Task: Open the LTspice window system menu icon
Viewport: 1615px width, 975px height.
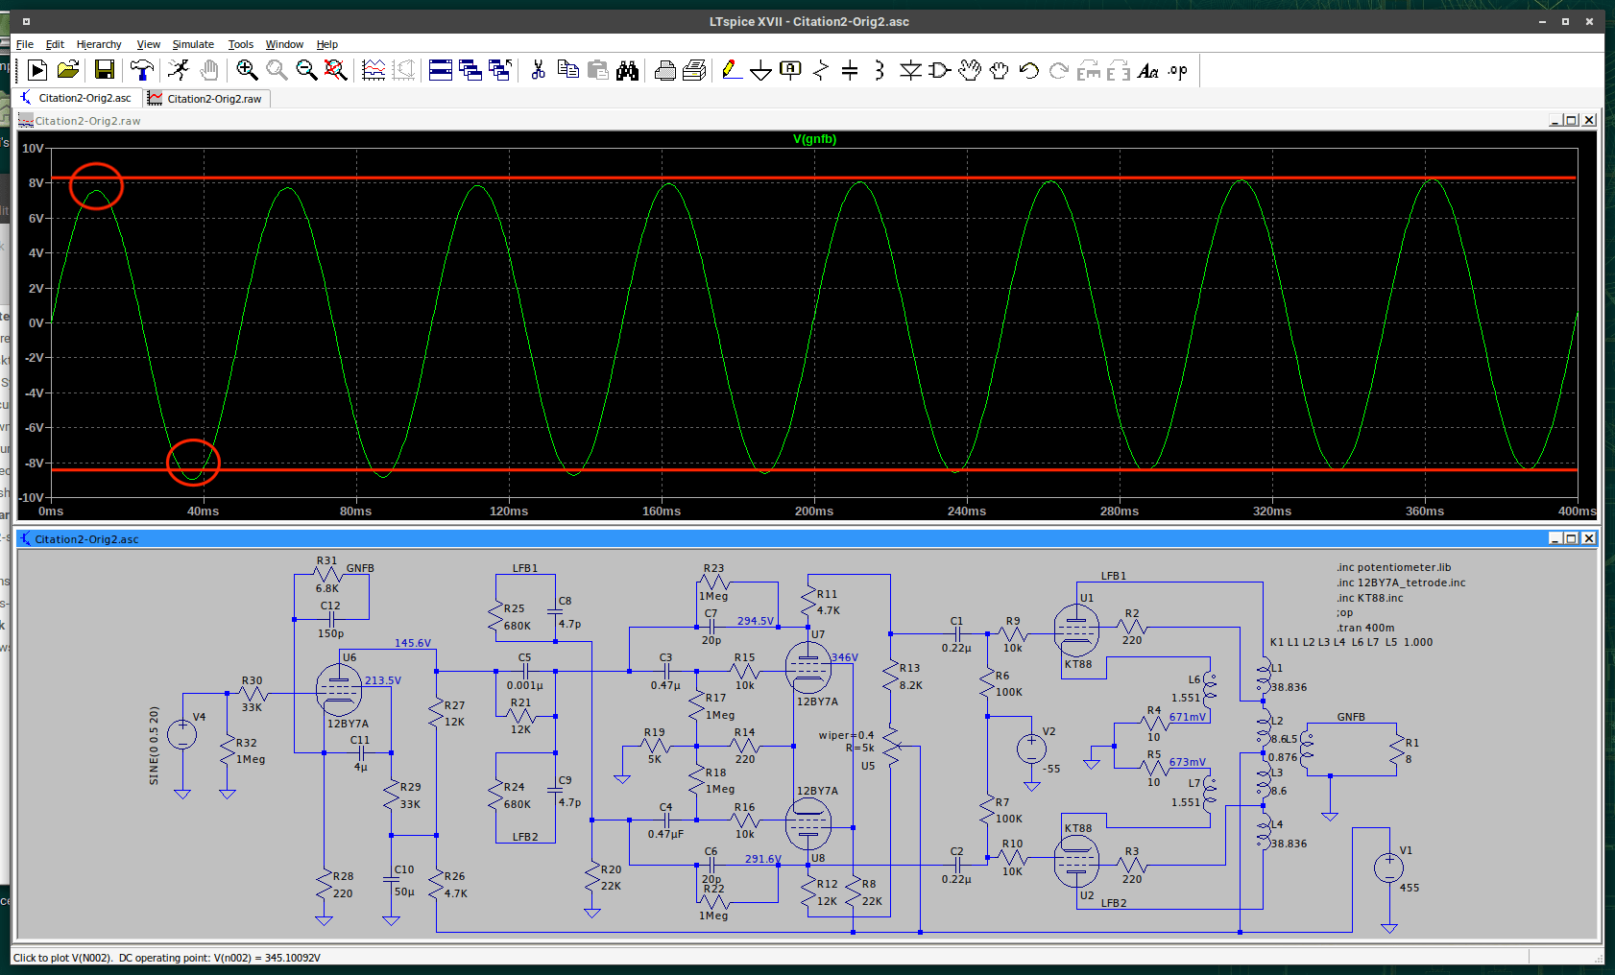Action: click(26, 21)
